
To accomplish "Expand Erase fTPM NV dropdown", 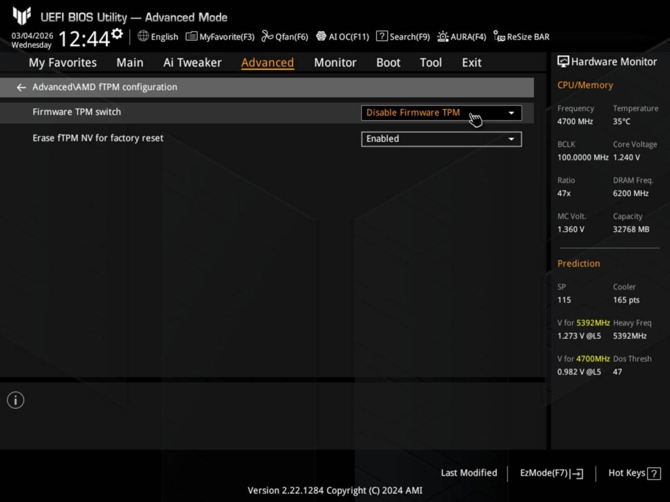I will click(441, 139).
